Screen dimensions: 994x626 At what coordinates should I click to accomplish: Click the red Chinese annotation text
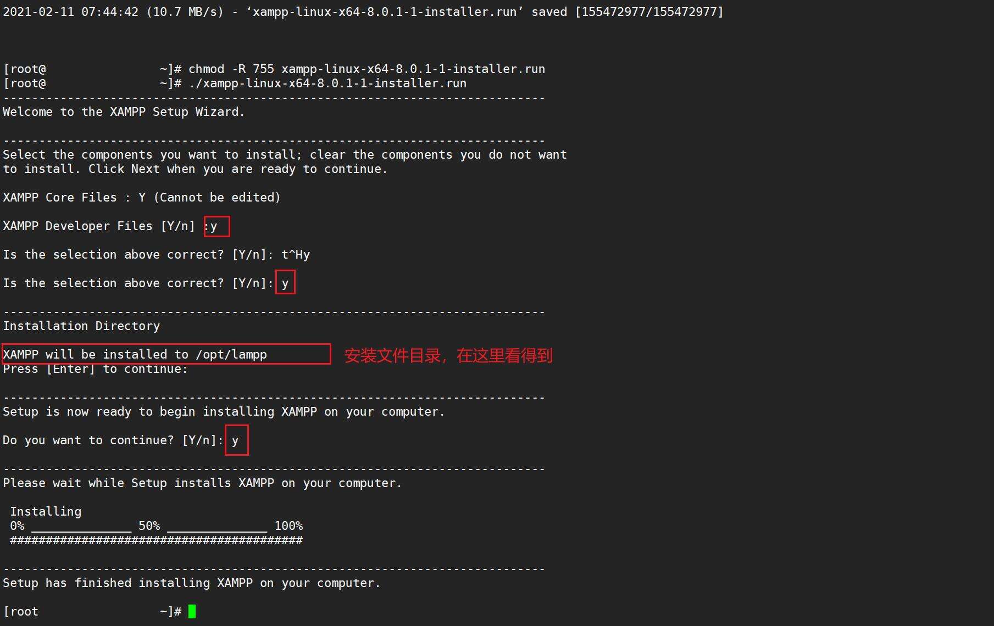click(448, 355)
